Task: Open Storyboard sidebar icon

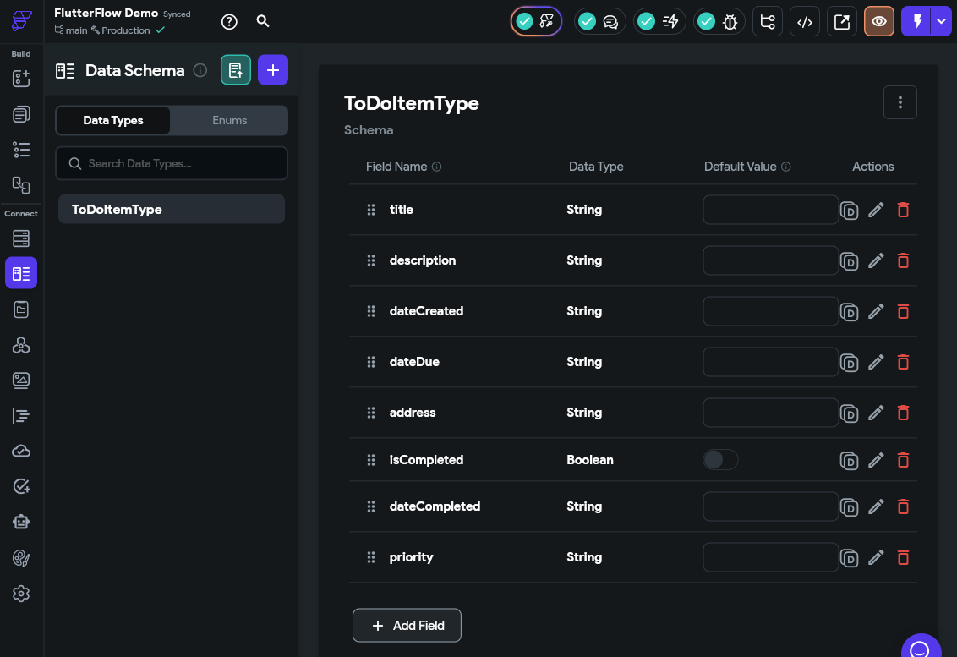Action: tap(21, 185)
